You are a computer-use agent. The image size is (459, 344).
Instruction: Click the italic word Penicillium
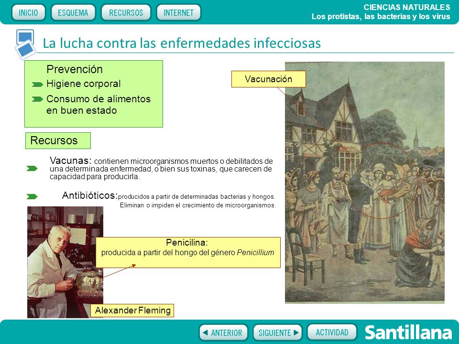pos(255,252)
